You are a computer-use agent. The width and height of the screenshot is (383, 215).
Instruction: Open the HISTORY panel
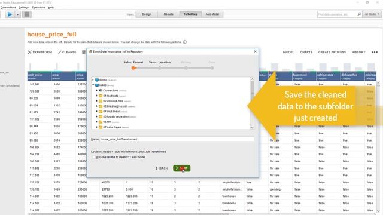[358, 52]
